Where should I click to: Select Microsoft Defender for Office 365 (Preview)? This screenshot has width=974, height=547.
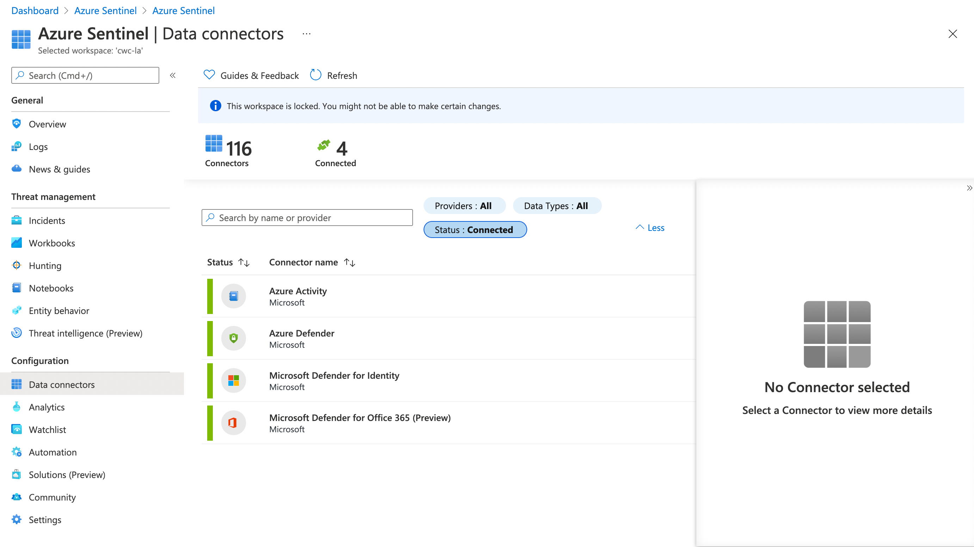tap(359, 417)
